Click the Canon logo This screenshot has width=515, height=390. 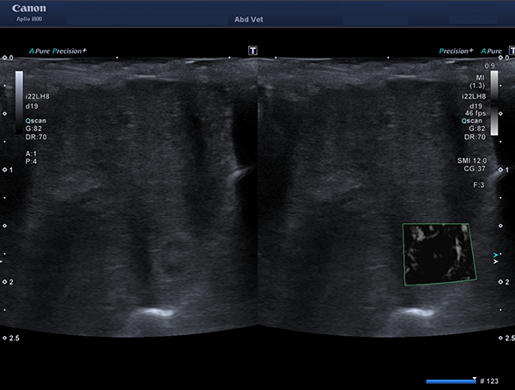[x=29, y=9]
